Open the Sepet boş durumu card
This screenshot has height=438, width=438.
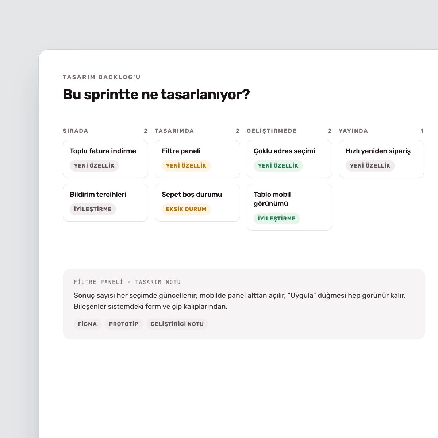click(x=197, y=203)
